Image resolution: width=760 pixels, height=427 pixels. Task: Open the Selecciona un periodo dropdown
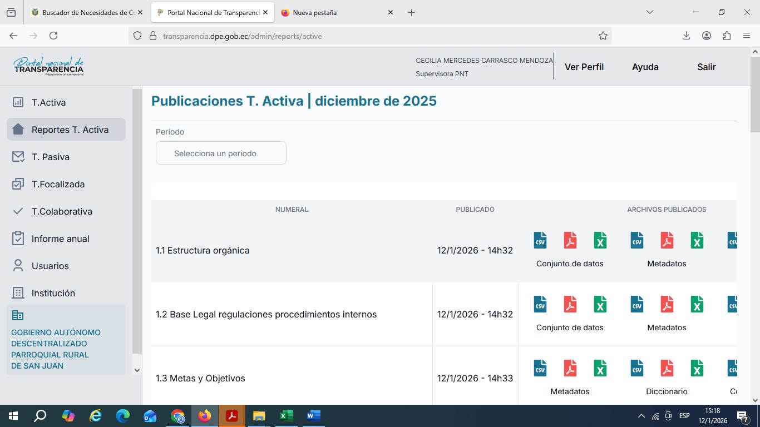[x=221, y=153]
